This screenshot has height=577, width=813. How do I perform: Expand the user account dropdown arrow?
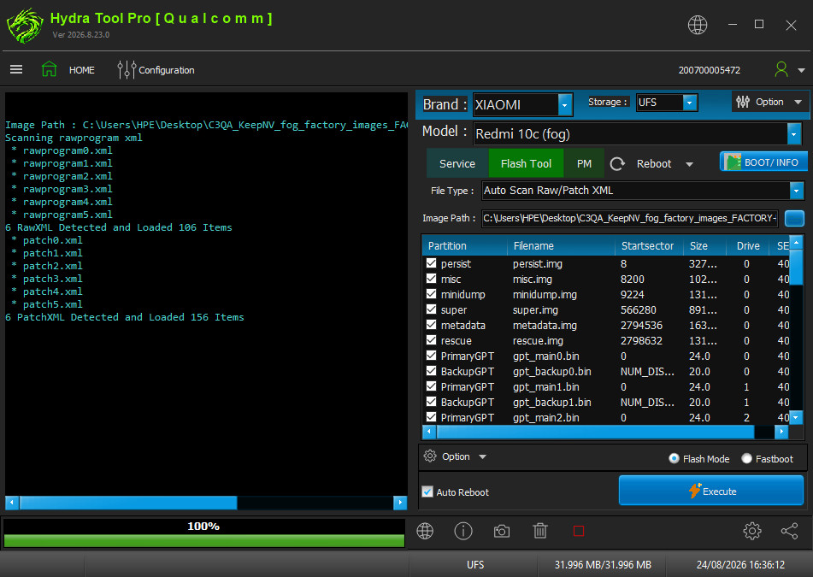coord(801,70)
